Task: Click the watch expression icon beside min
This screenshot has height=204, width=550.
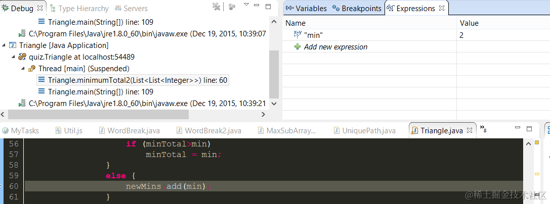Action: pyautogui.click(x=298, y=35)
